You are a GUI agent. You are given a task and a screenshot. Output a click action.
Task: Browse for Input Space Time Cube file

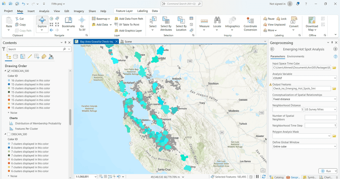point(334,68)
